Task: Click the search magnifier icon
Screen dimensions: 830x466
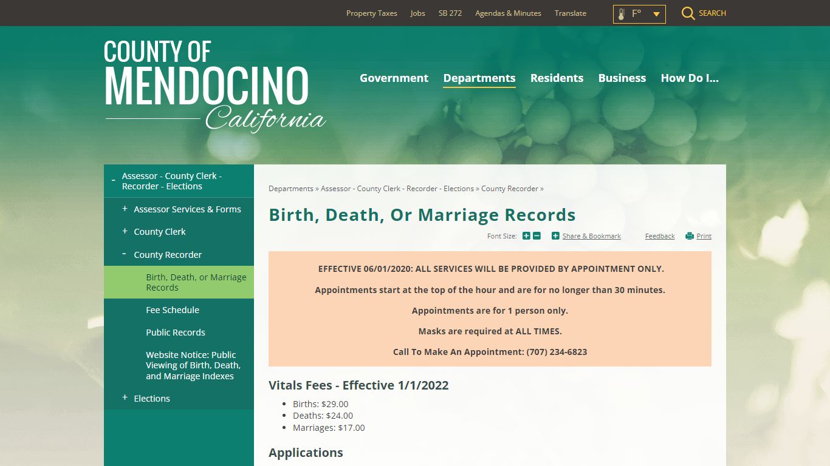Action: click(688, 13)
